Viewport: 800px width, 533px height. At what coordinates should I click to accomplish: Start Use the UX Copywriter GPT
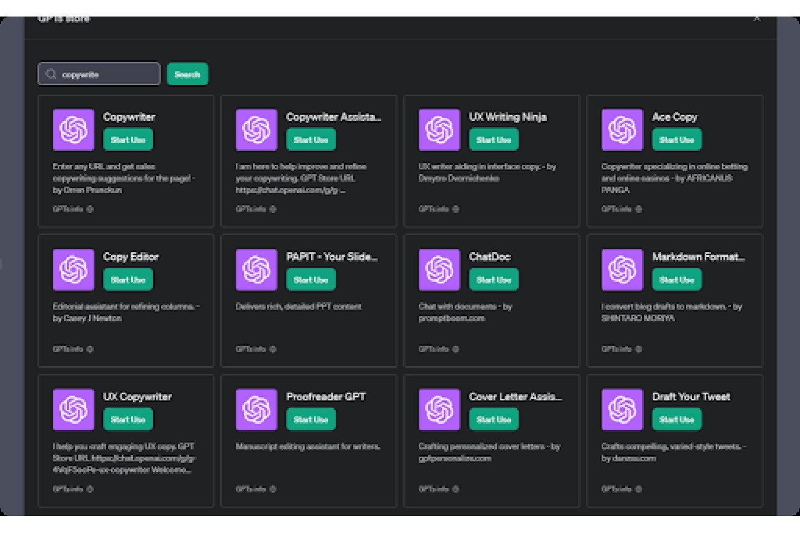[128, 419]
